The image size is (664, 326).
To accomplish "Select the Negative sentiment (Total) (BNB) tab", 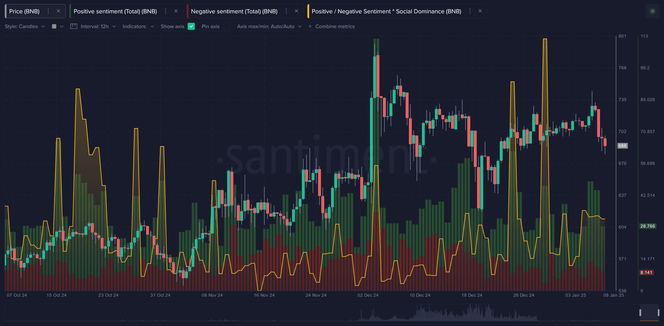I will (234, 11).
